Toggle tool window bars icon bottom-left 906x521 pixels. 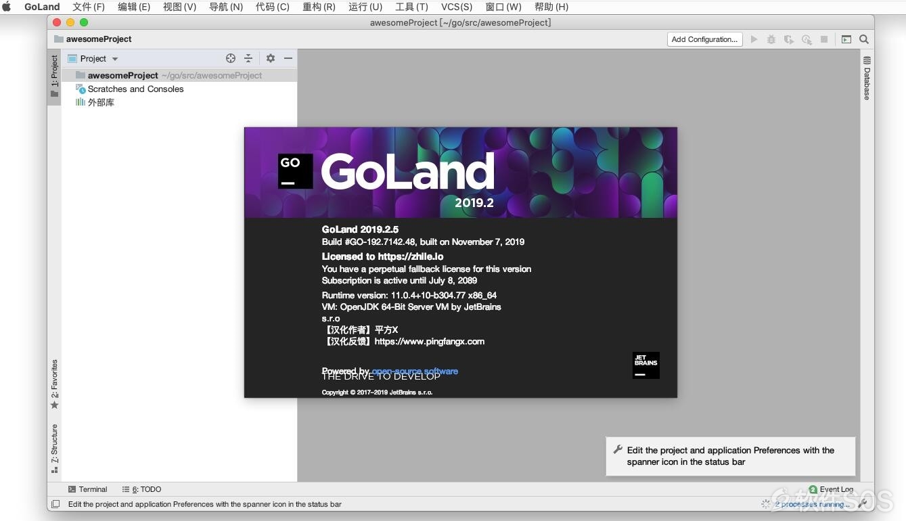[55, 504]
